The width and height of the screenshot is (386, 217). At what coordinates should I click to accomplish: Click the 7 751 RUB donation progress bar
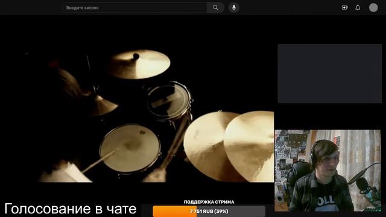(209, 212)
